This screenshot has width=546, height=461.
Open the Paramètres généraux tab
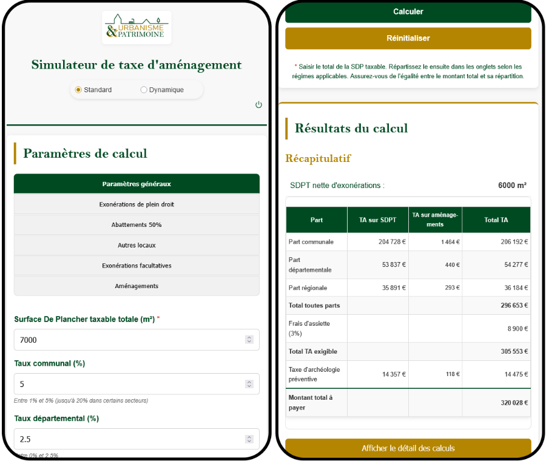pyautogui.click(x=136, y=184)
